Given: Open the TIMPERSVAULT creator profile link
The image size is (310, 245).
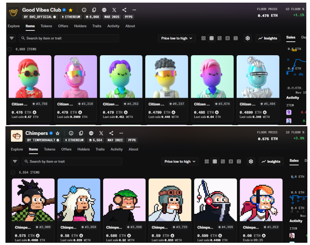Looking at the screenshot, I should 43,140.
